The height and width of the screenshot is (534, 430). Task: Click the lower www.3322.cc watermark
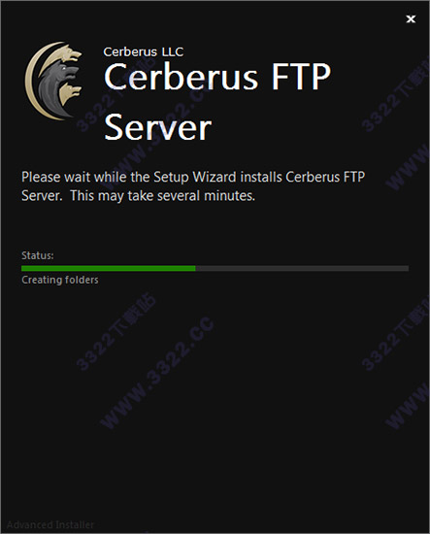(156, 373)
